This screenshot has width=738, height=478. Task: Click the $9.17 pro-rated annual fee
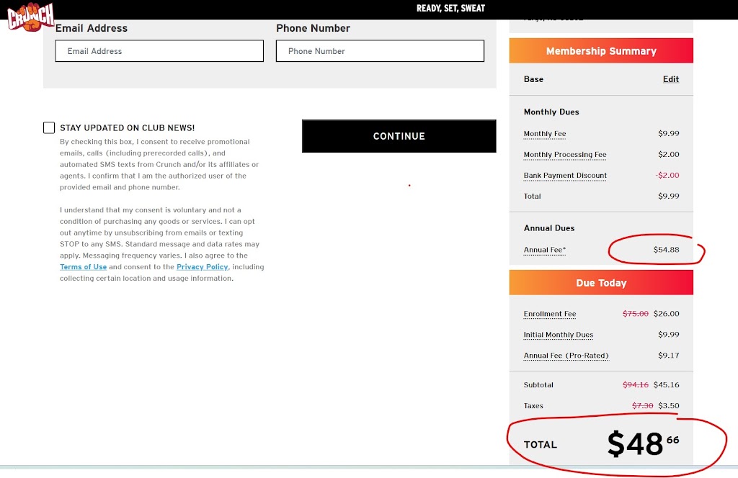coord(668,356)
